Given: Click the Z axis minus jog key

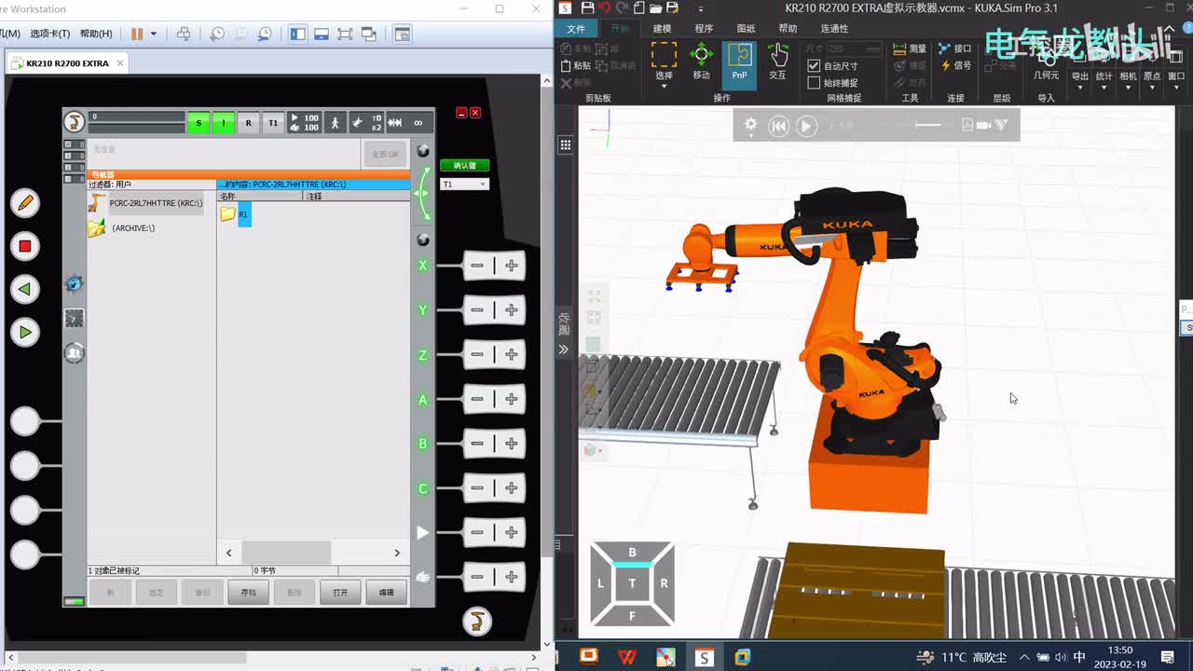Looking at the screenshot, I should pos(477,354).
